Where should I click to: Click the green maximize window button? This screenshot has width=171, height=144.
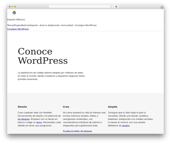(15, 7)
